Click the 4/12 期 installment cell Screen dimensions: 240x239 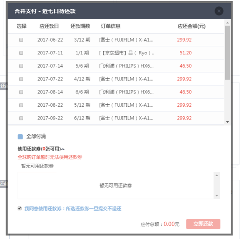(82, 79)
